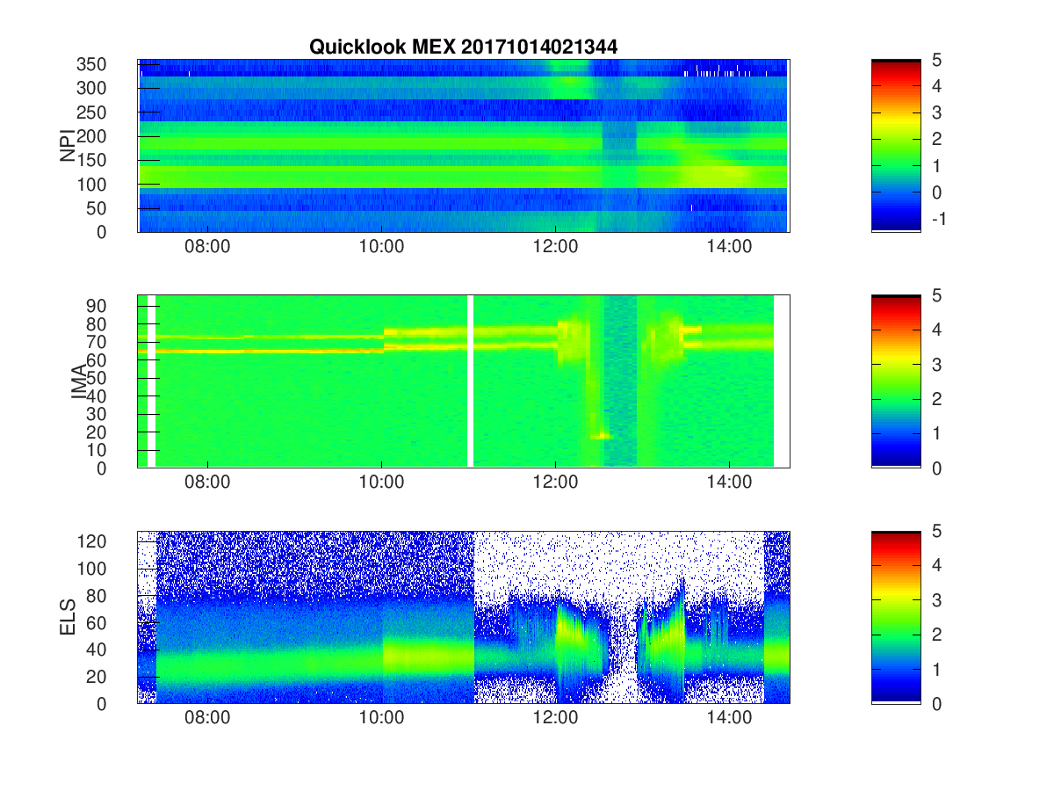The width and height of the screenshot is (1054, 791).
Task: Click the IMA spectrogram plot area
Action: tap(463, 381)
